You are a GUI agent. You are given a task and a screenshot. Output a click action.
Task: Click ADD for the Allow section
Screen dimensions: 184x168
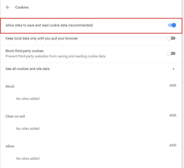pos(173,145)
